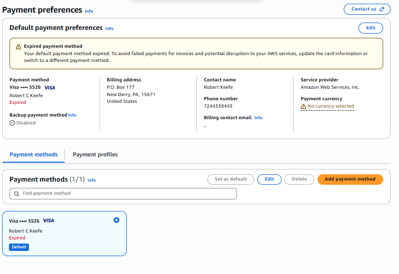Click the Find payment method search field
The image size is (399, 274).
123,194
